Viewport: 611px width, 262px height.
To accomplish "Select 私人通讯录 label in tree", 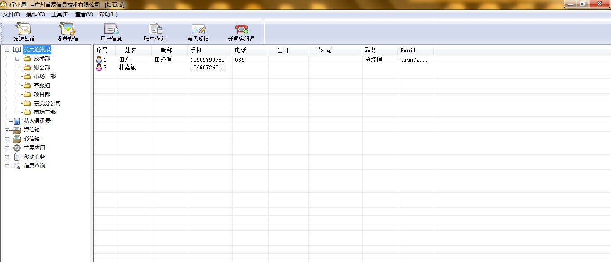I will [x=37, y=121].
